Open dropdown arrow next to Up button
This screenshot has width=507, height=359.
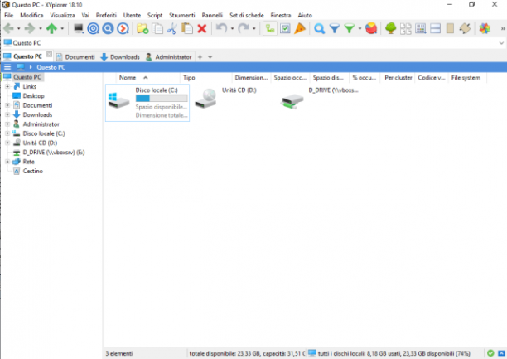pos(62,29)
